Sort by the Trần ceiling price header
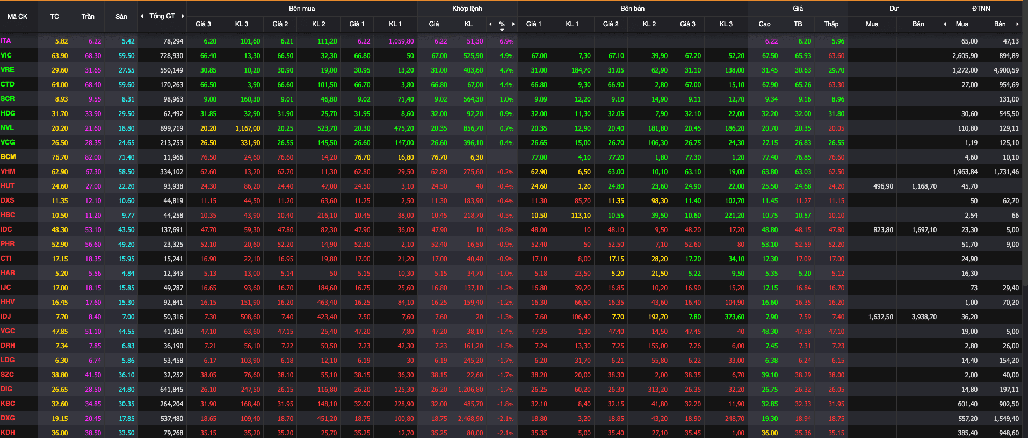This screenshot has height=438, width=1028. 88,16
